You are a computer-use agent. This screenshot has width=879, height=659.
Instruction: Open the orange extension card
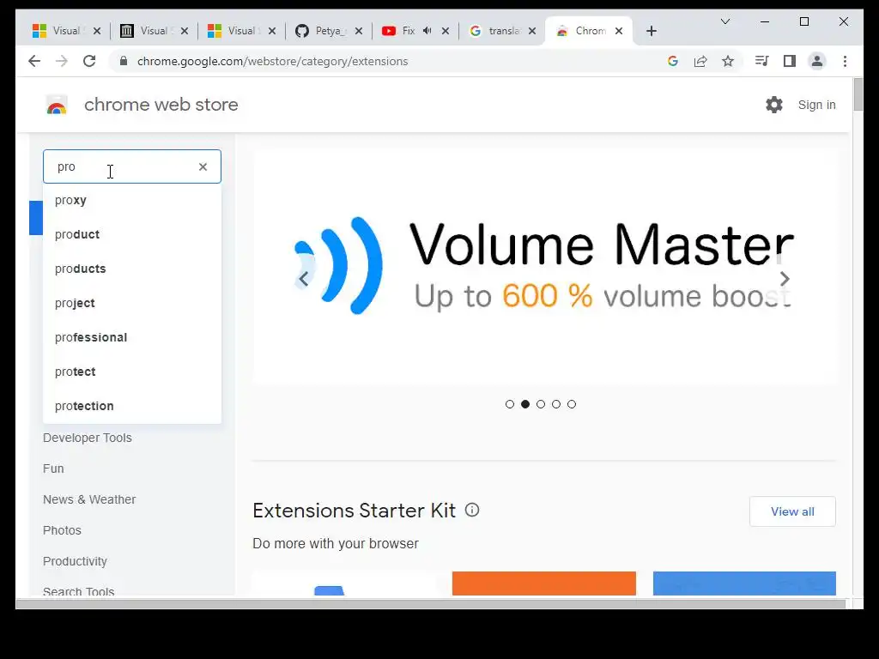tap(543, 583)
